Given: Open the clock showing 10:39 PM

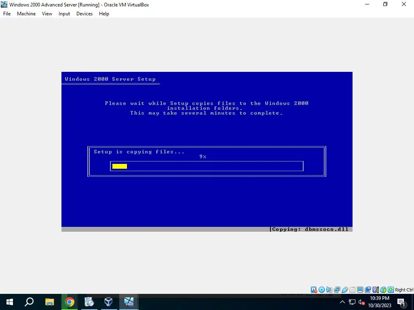Looking at the screenshot, I should pos(379,302).
